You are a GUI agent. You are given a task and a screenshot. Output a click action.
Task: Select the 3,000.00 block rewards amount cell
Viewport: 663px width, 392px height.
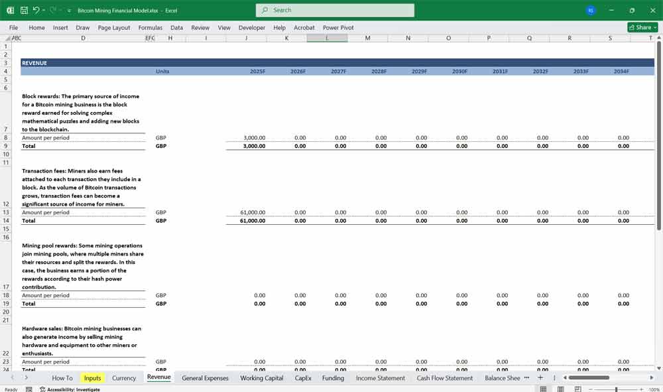pyautogui.click(x=246, y=137)
